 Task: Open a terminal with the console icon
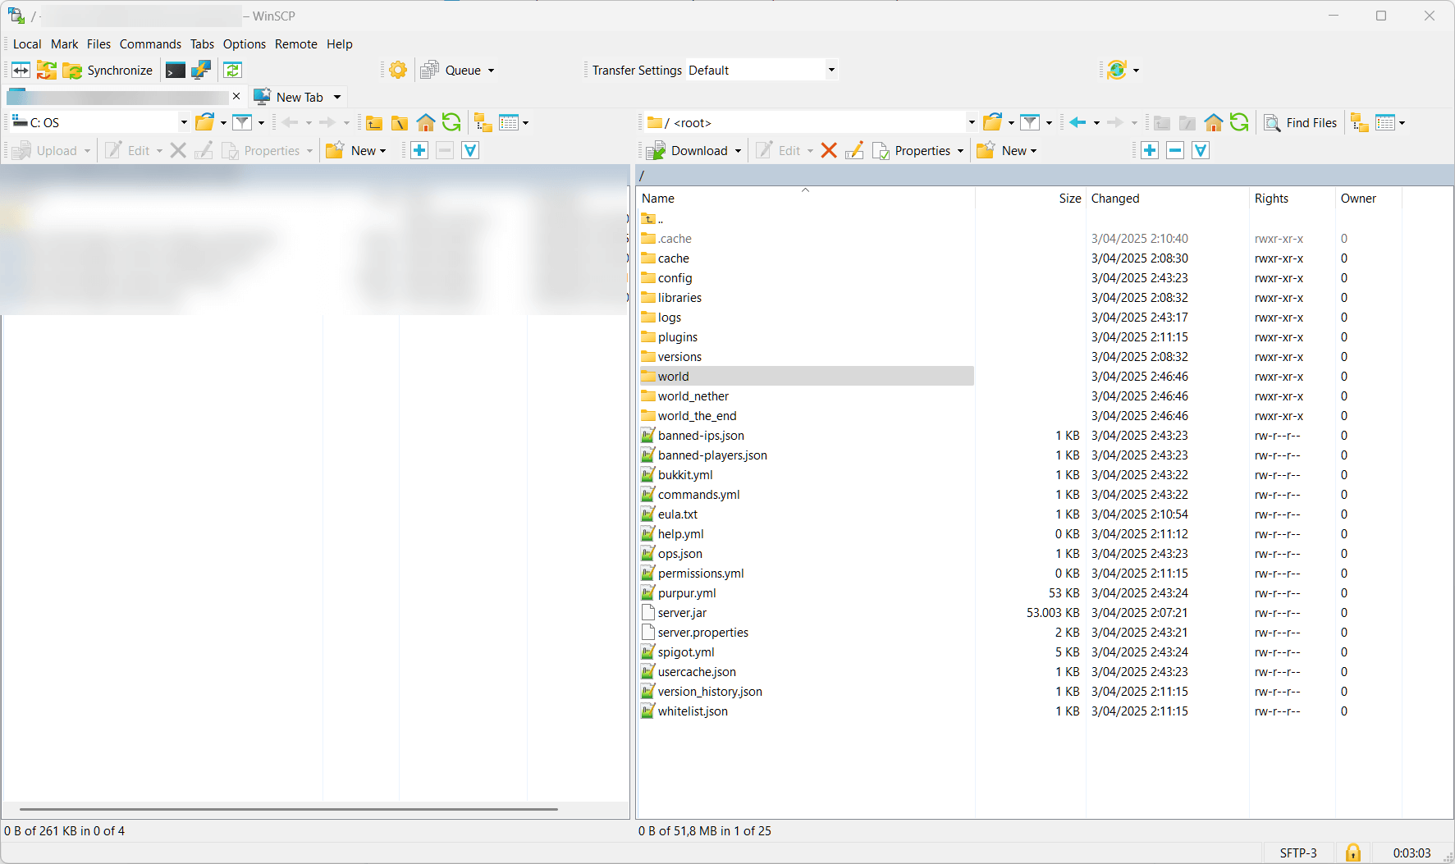pos(175,70)
